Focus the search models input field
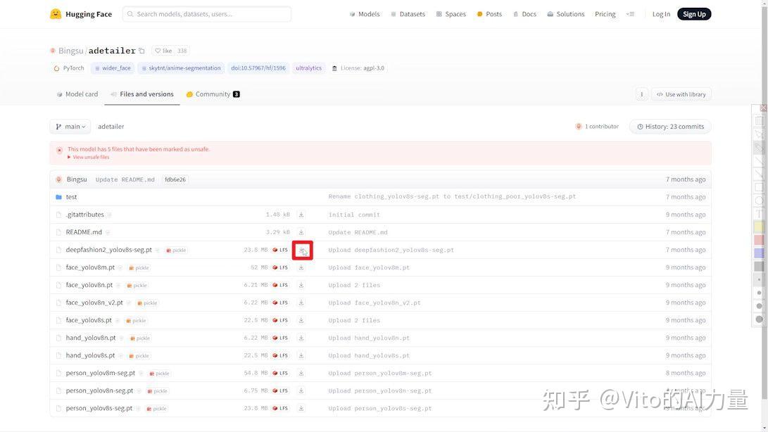Viewport: 768px width, 432px height. coord(207,14)
